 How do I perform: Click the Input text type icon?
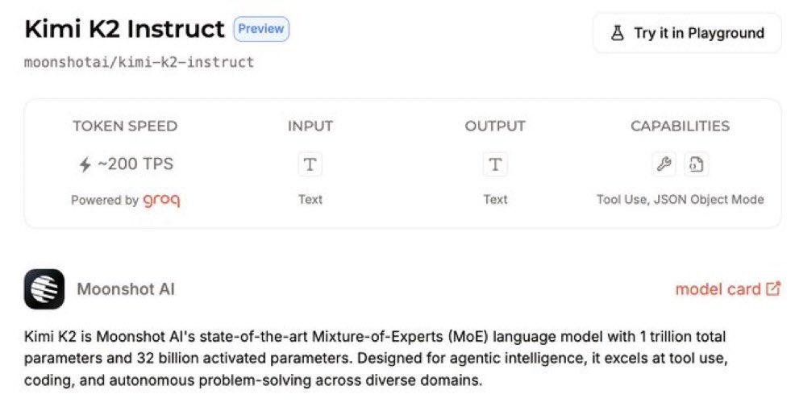tap(310, 164)
